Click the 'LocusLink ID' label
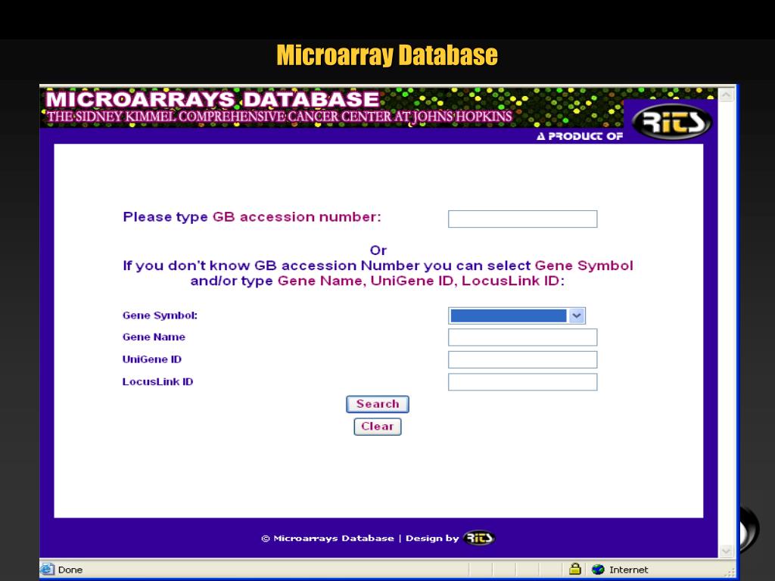 (x=157, y=381)
